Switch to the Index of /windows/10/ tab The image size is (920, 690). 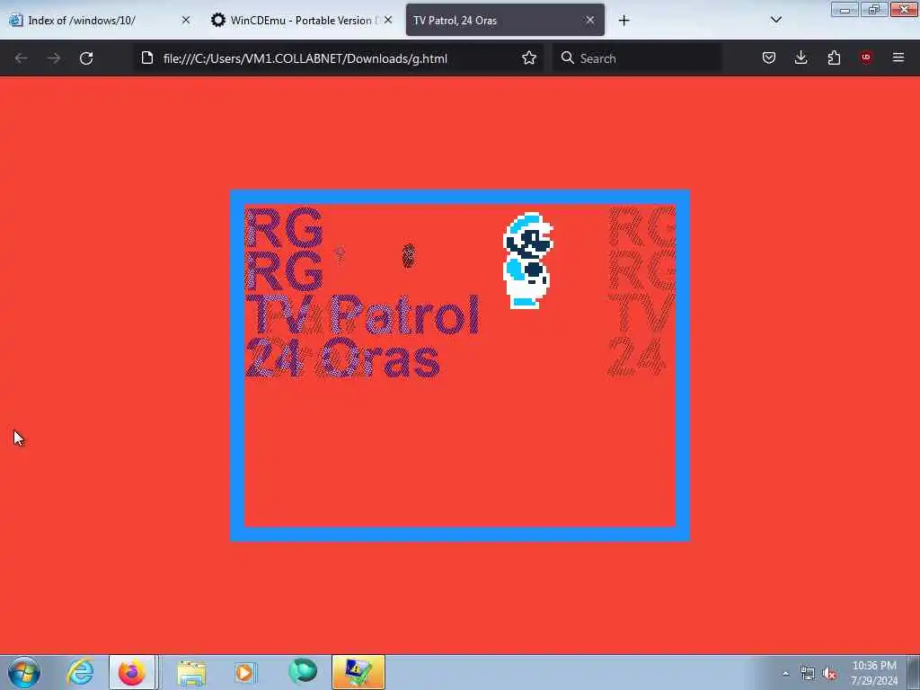[x=100, y=20]
